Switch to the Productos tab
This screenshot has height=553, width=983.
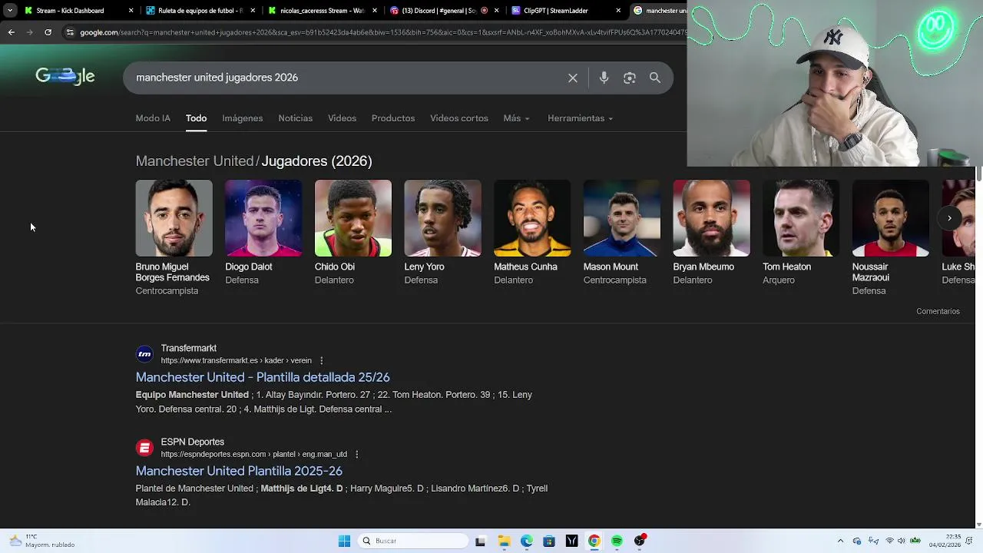tap(393, 118)
